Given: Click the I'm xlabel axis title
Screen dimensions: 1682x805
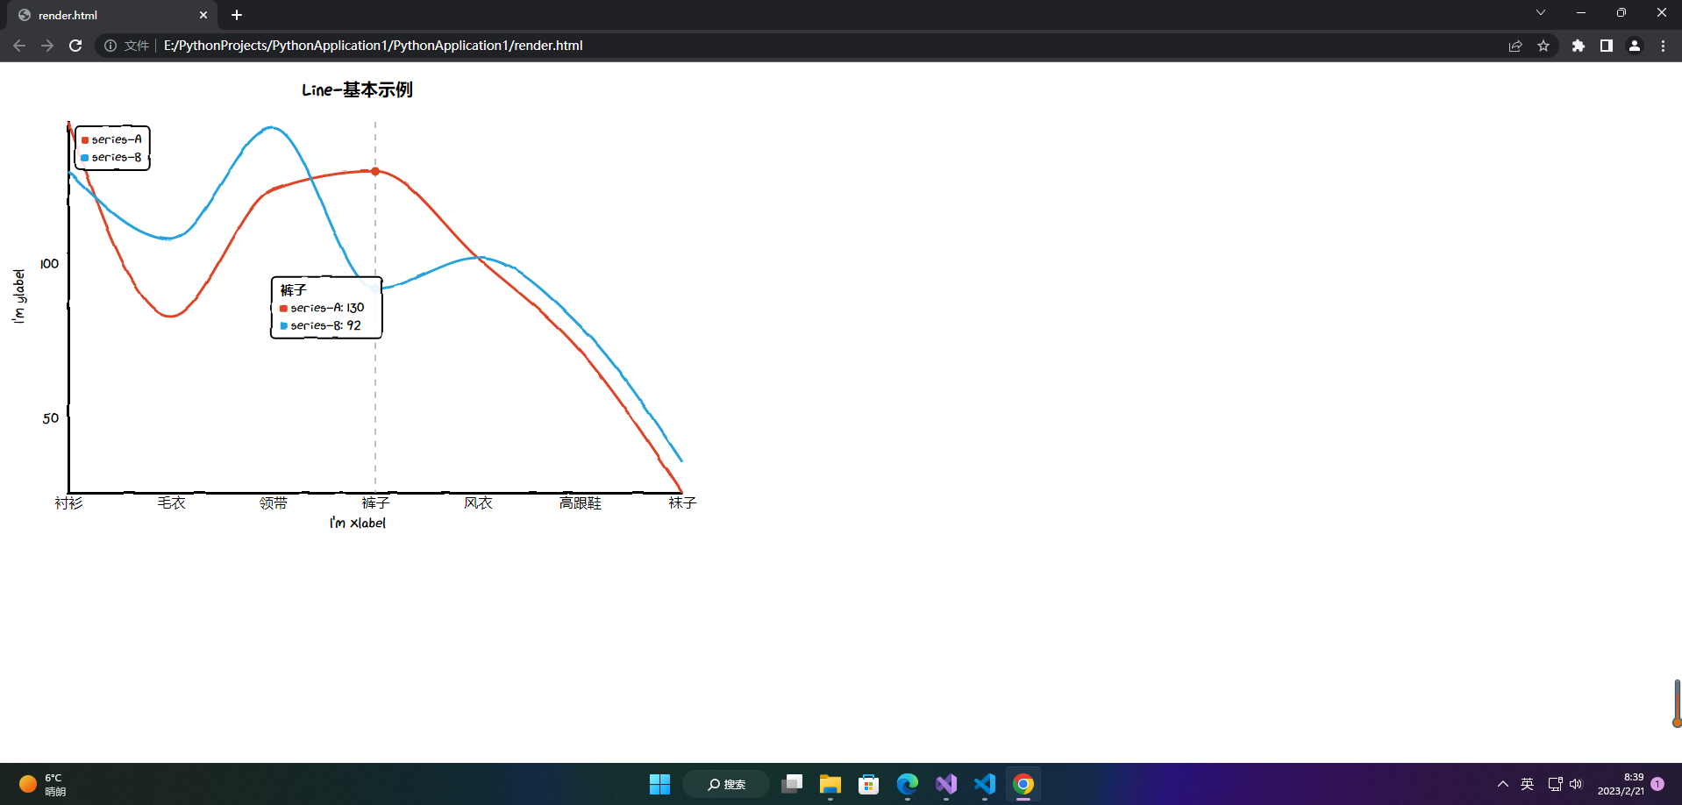Looking at the screenshot, I should point(357,523).
